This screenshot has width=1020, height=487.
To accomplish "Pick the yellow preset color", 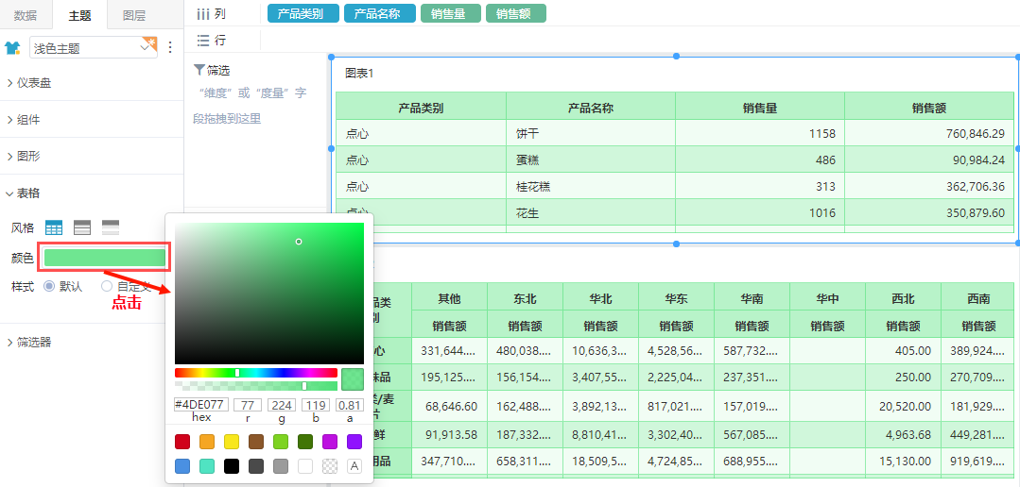I will pyautogui.click(x=232, y=442).
